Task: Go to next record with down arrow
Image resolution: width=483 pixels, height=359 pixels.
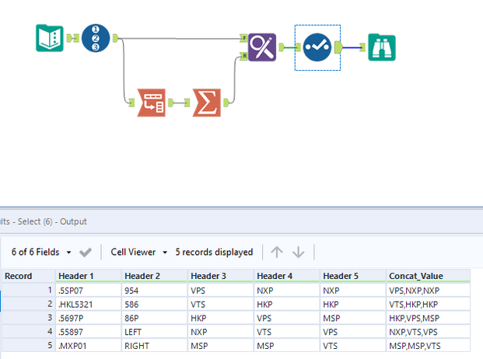Action: click(298, 253)
